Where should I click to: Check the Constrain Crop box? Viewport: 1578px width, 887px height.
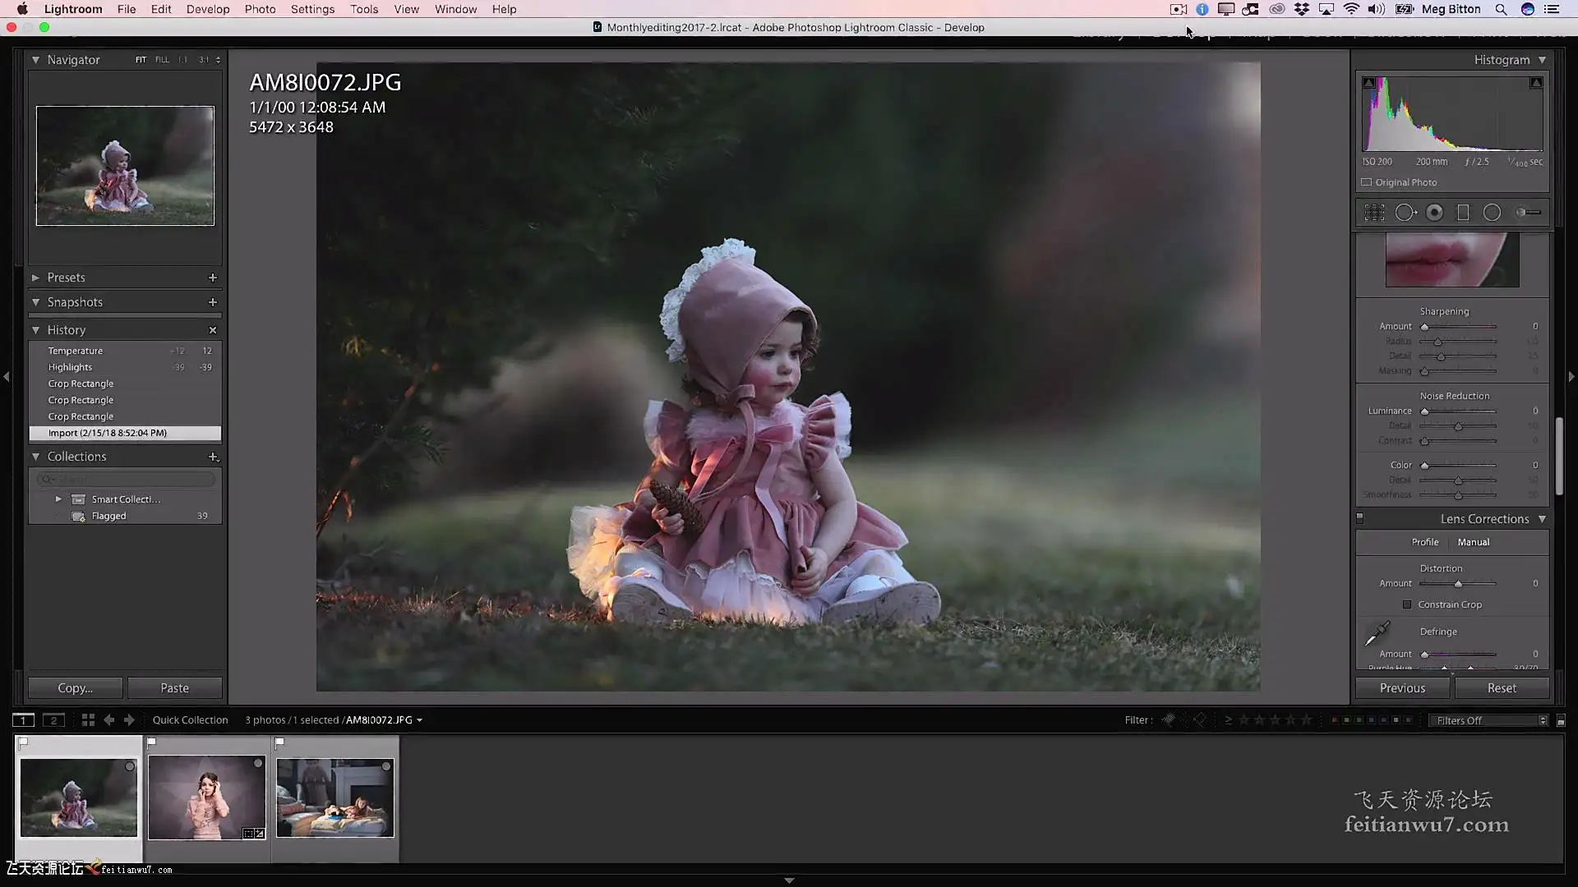pos(1407,604)
